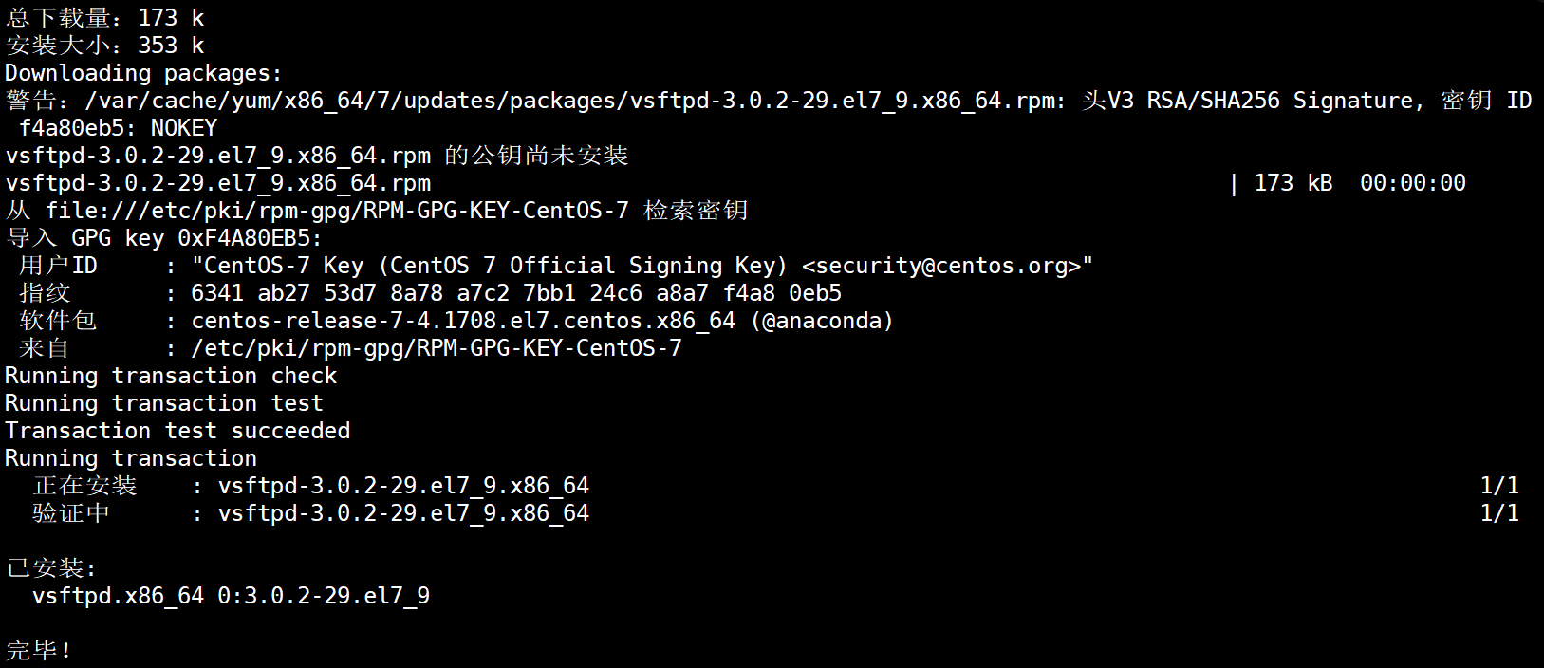Viewport: 1544px width, 668px height.
Task: Click the 1/1 counter on the 验证中 line
Action: pyautogui.click(x=1498, y=513)
